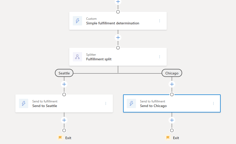Open more options for Send to Chicago
Screen dimensions: 236x144
213,103
